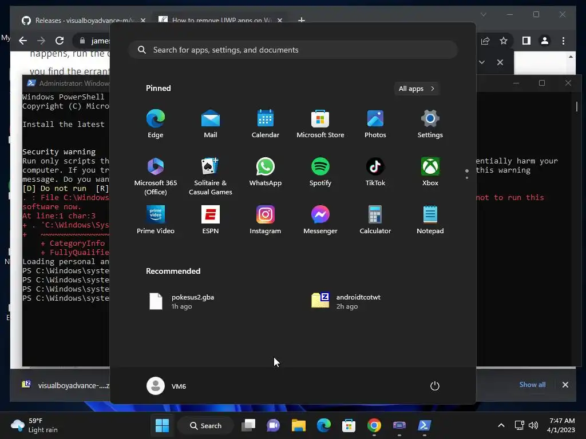Show hidden system tray icons
The image size is (586, 439).
pos(501,425)
